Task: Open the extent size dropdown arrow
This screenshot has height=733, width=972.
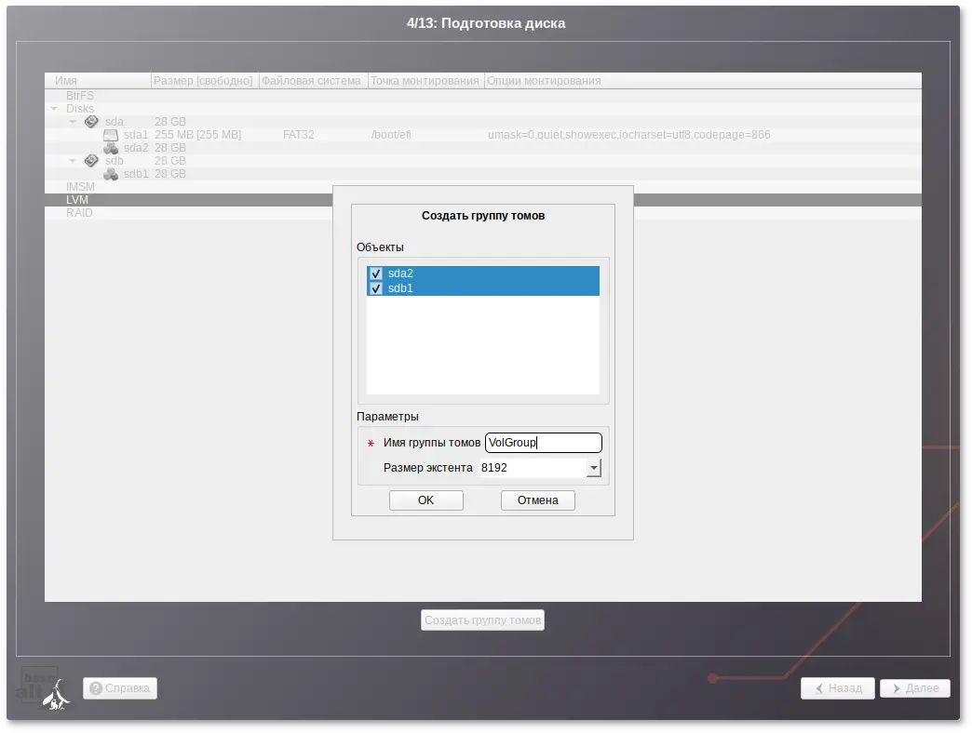Action: [594, 468]
